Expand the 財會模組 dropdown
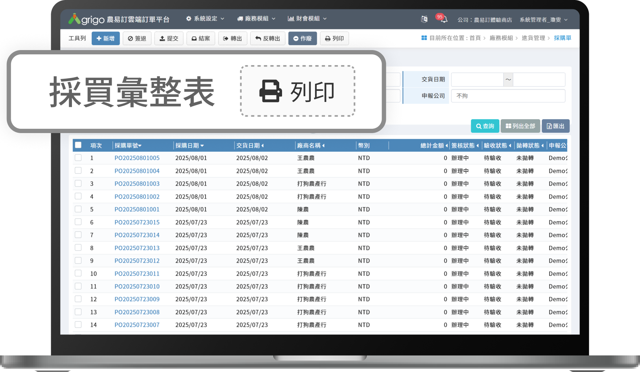640x372 pixels. [x=307, y=19]
